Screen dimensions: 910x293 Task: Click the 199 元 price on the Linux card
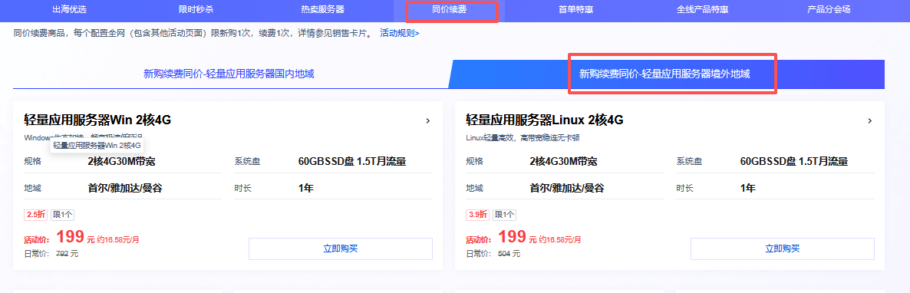[517, 238]
